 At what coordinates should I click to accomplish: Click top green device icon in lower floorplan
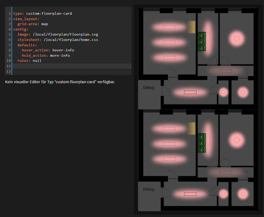coord(202,136)
